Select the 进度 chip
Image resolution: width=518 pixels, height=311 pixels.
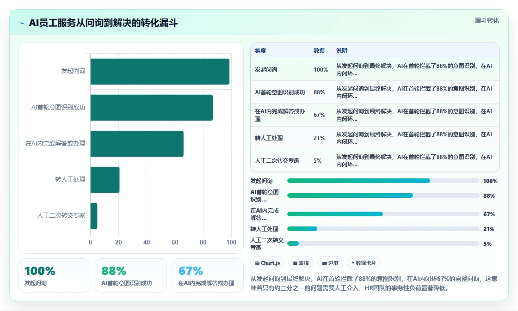coord(330,263)
